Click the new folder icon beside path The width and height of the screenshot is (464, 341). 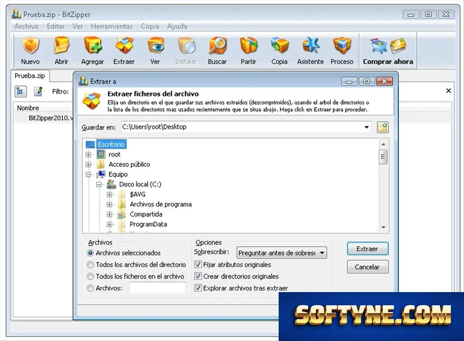(382, 127)
